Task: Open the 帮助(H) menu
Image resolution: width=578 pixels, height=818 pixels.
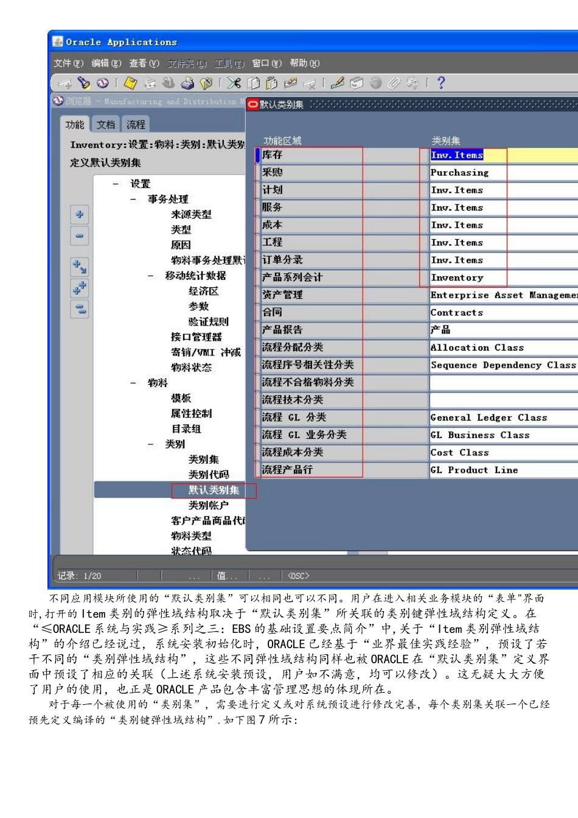Action: (305, 63)
